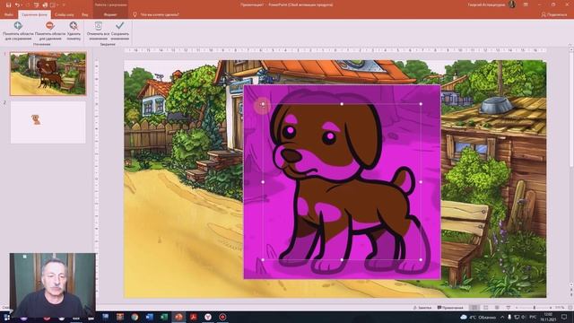
Task: Click right-middle handle of the removal box
Action: (x=421, y=182)
